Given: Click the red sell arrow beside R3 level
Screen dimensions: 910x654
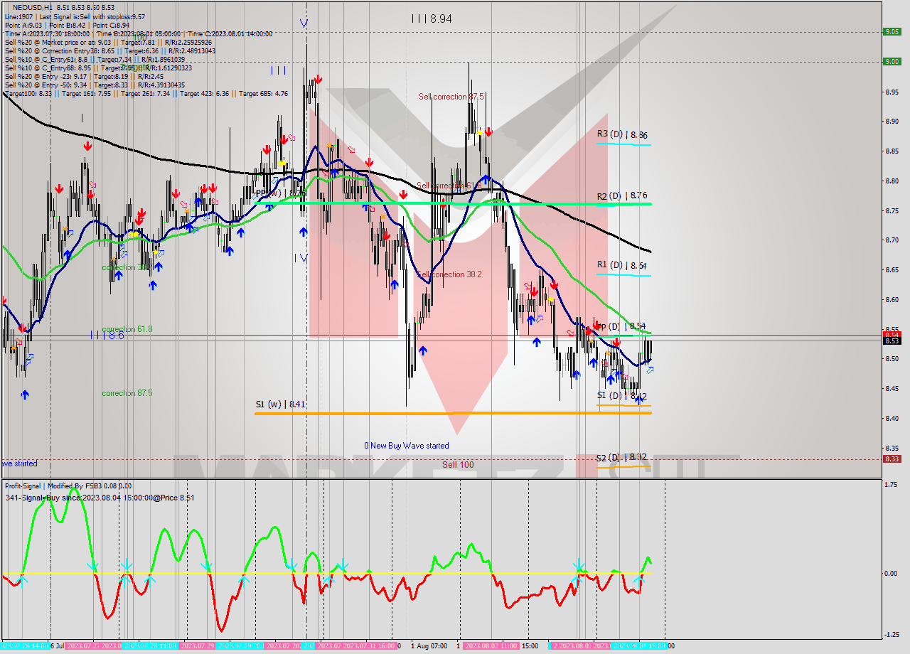Looking at the screenshot, I should tap(488, 132).
